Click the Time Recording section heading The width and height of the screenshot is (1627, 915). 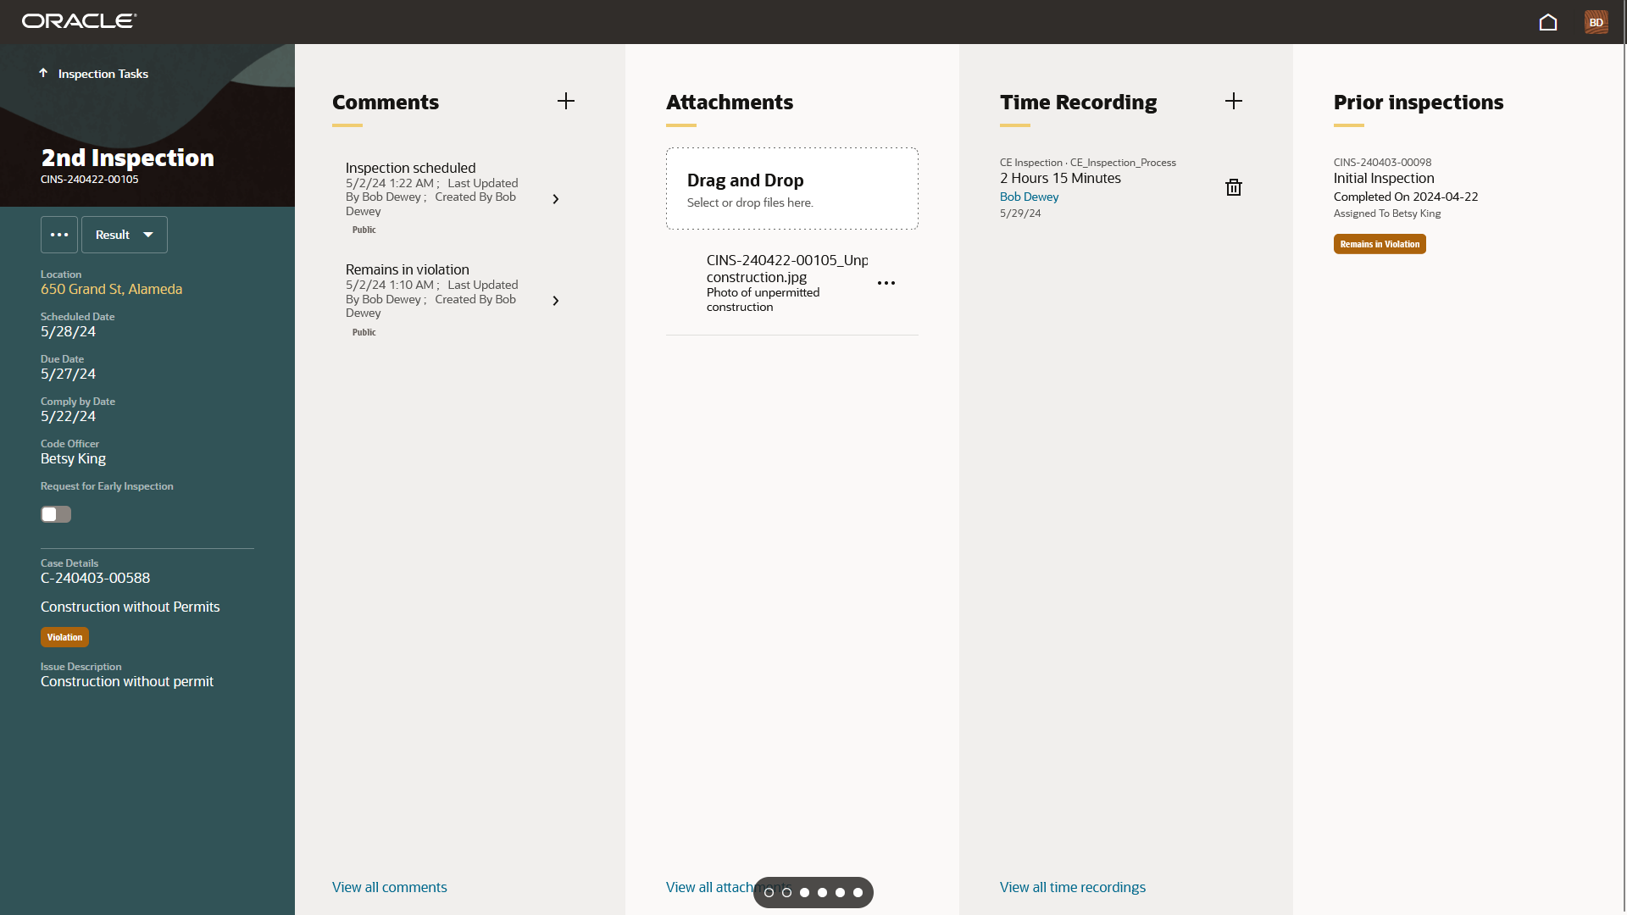coord(1078,103)
